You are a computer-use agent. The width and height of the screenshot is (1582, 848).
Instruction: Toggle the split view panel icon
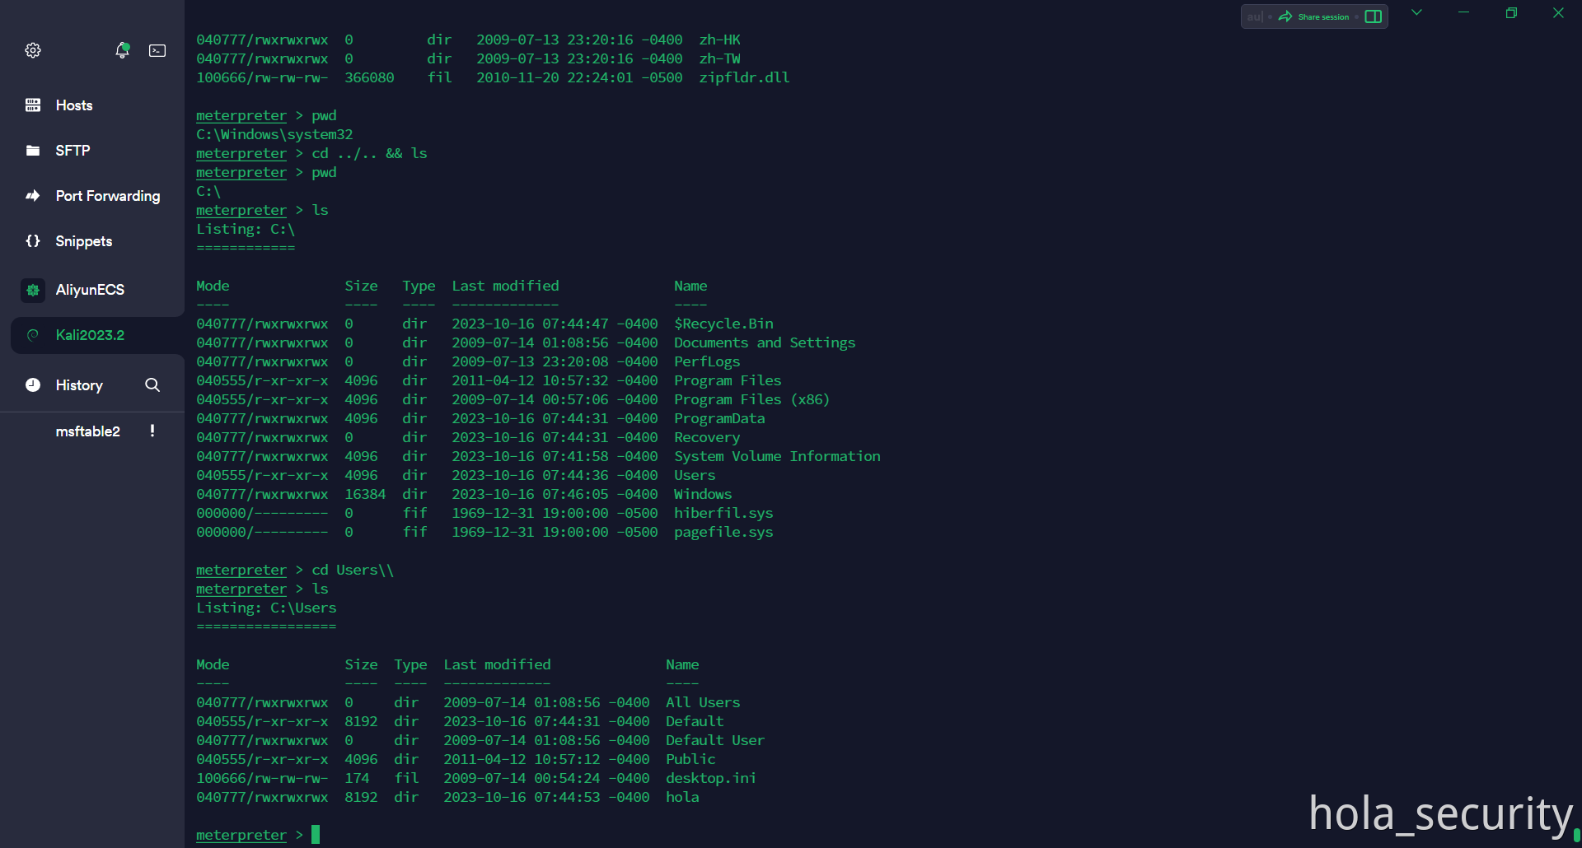pos(1373,16)
